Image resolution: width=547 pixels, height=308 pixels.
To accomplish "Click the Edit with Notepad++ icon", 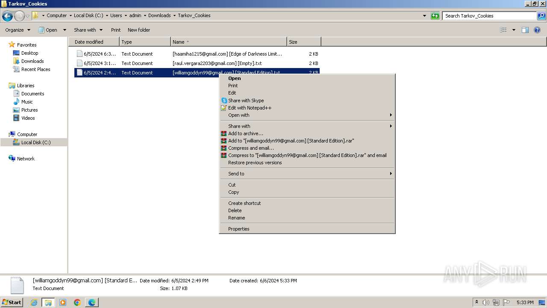I will pos(224,108).
